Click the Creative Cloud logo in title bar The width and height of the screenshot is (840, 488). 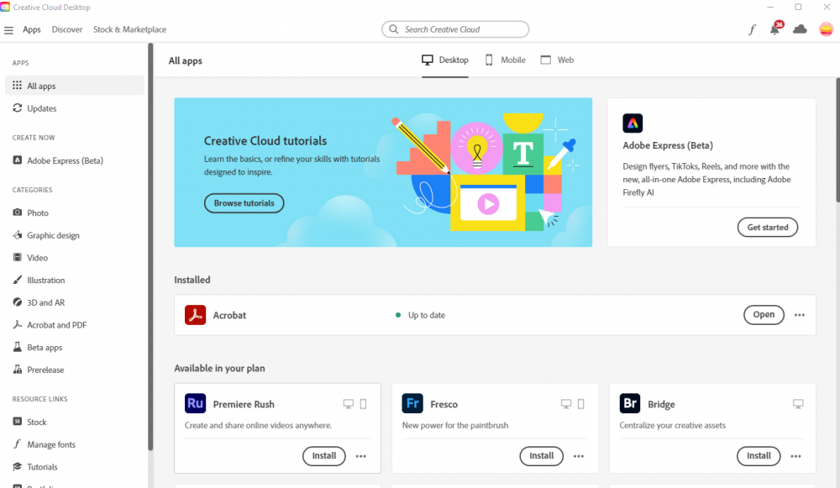coord(5,7)
